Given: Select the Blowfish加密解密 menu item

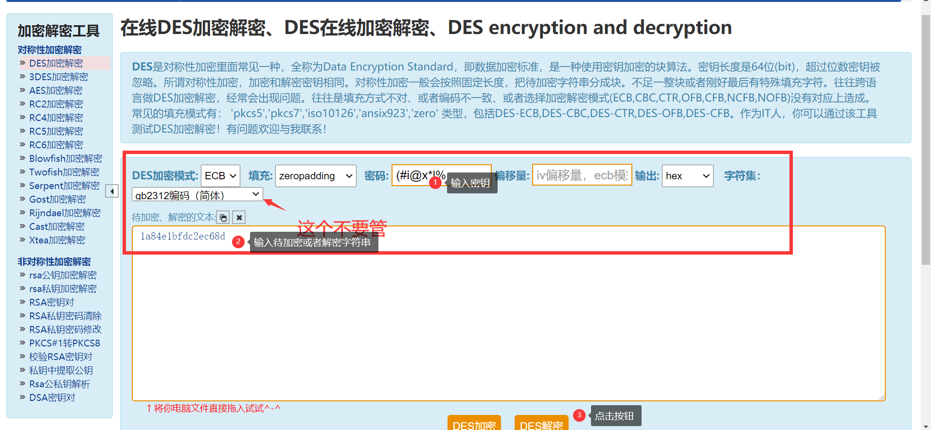Looking at the screenshot, I should click(66, 158).
